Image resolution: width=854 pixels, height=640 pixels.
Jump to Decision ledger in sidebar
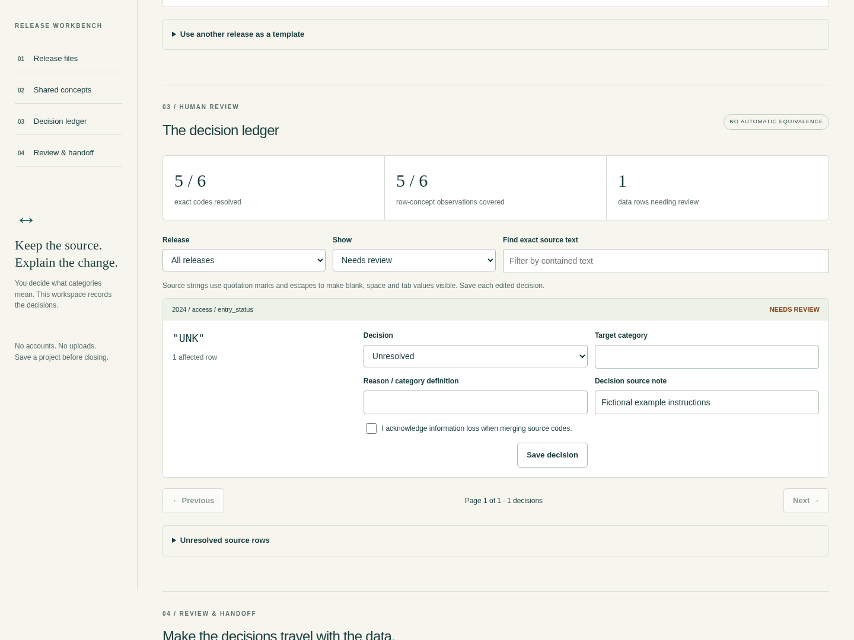pos(68,121)
